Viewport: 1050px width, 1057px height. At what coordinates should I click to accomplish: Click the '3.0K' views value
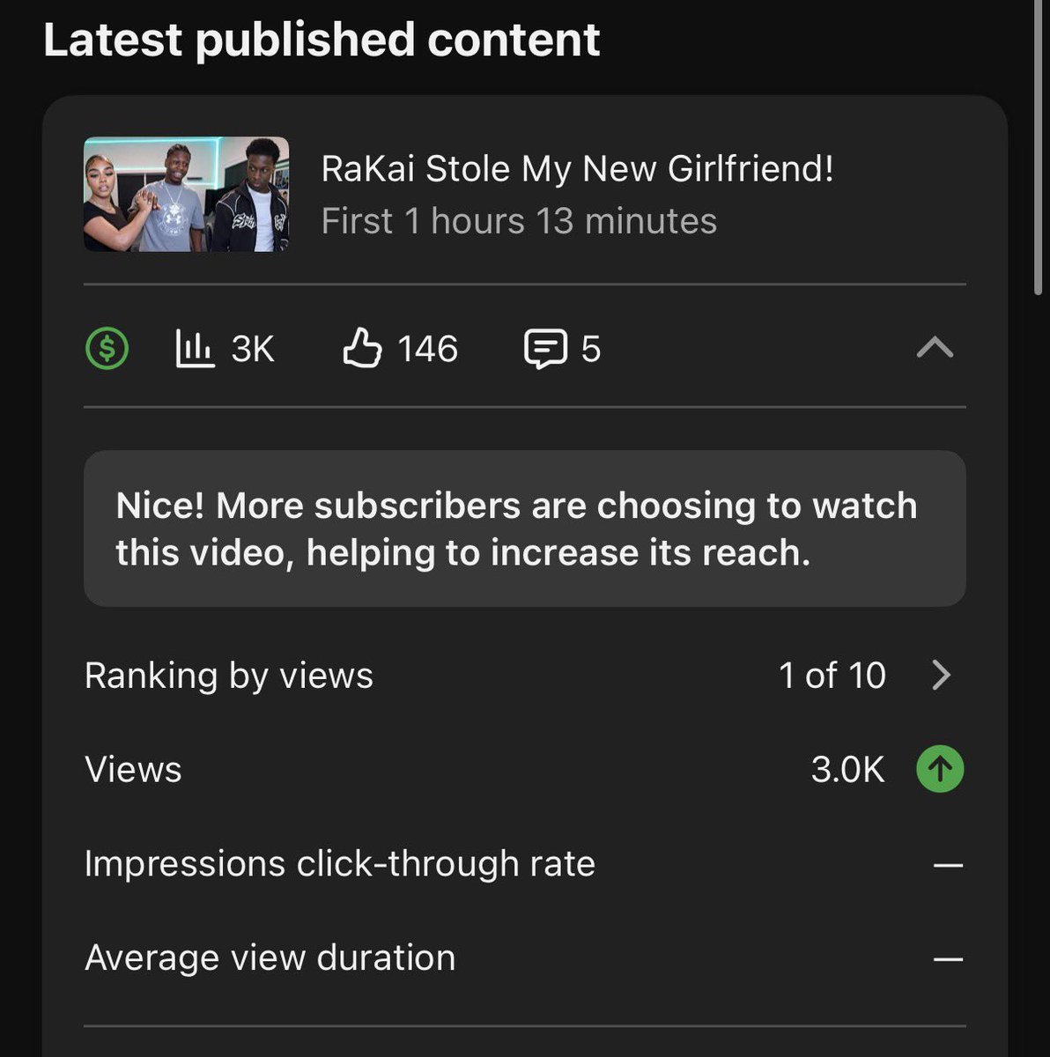[x=847, y=769]
